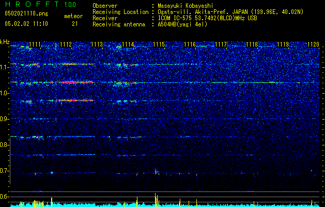Click the 0.7 kHz axis label
325x207 pixels.
[x=5, y=171]
